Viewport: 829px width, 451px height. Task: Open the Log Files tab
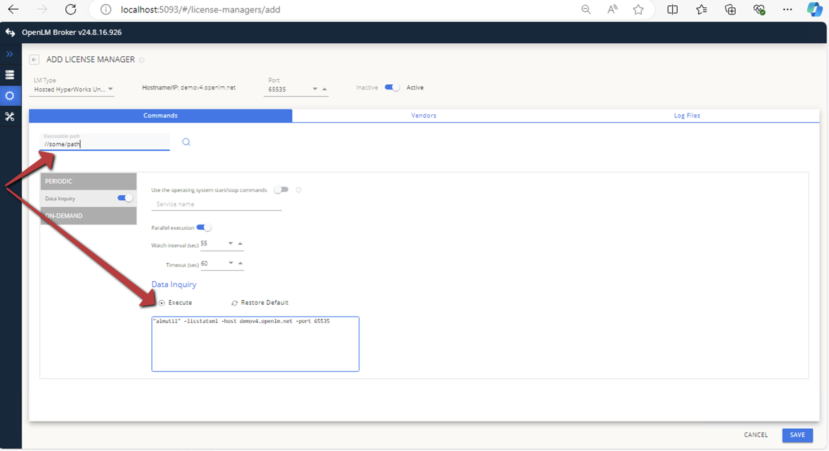pyautogui.click(x=686, y=115)
